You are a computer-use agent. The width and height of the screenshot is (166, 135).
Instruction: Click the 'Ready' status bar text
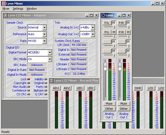(x=6, y=132)
